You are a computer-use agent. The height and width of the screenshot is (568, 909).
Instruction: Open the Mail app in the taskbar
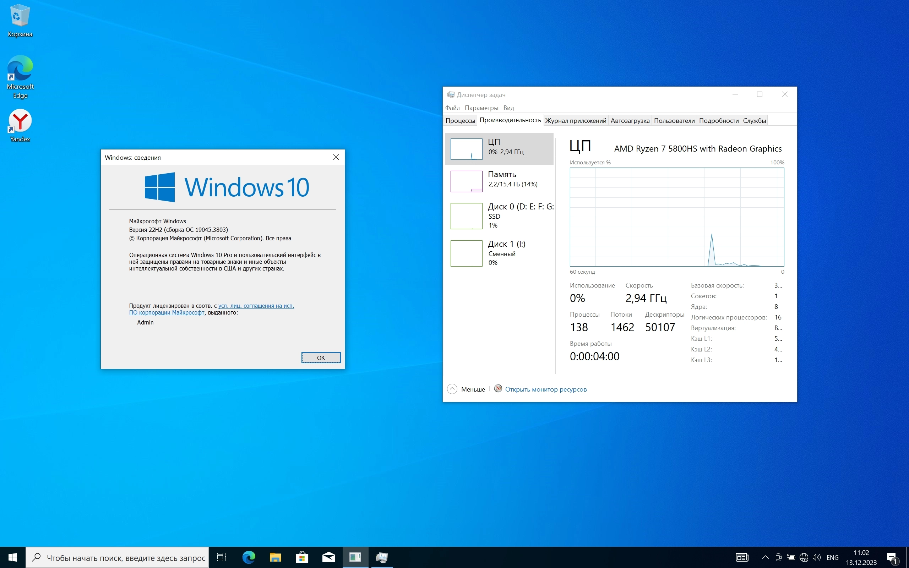coord(328,557)
